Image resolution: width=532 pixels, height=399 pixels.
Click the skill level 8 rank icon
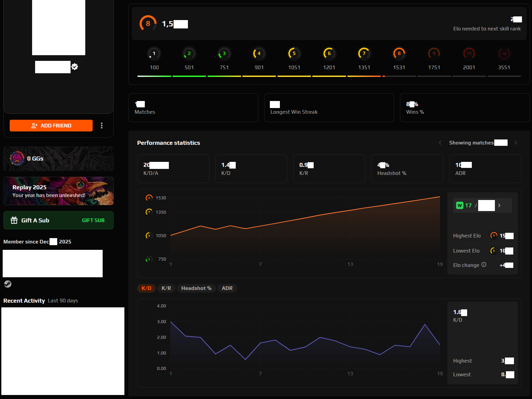(399, 54)
